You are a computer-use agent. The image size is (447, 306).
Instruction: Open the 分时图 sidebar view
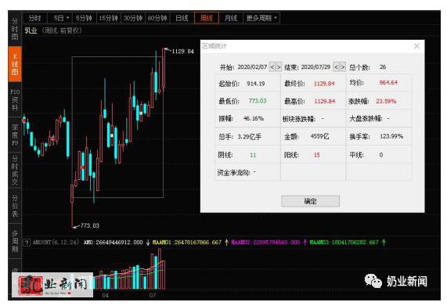[15, 28]
